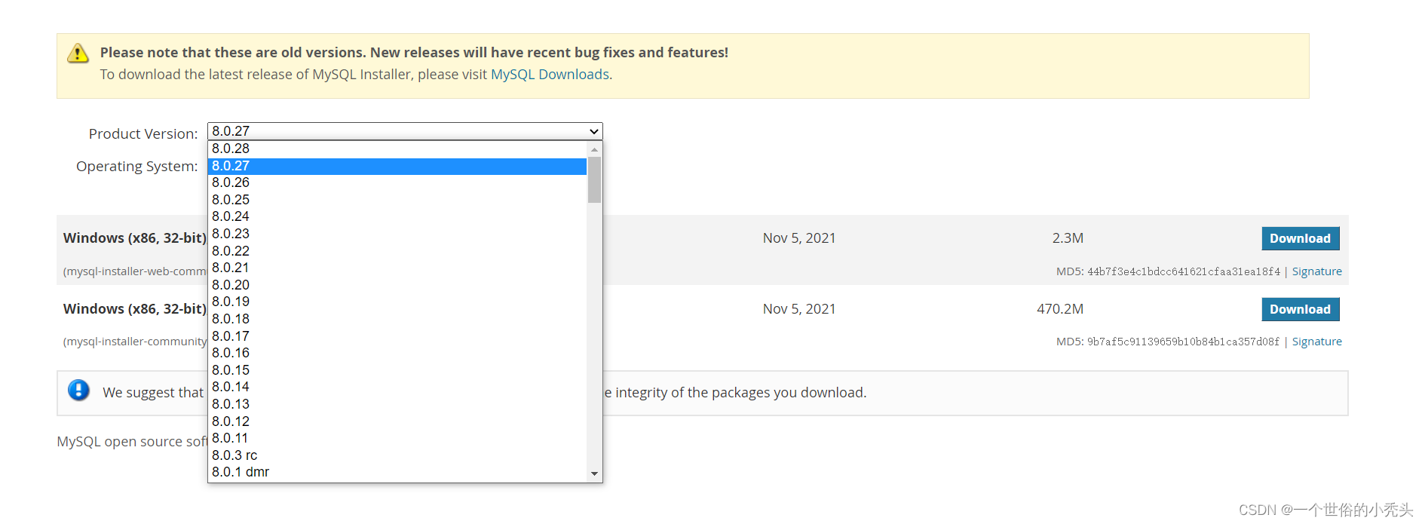
Task: Choose version 8.0.19 from dropdown
Action: (397, 302)
